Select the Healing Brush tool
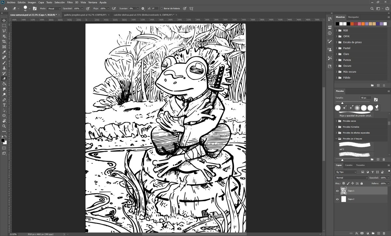Image resolution: width=391 pixels, height=236 pixels. pos(4,57)
